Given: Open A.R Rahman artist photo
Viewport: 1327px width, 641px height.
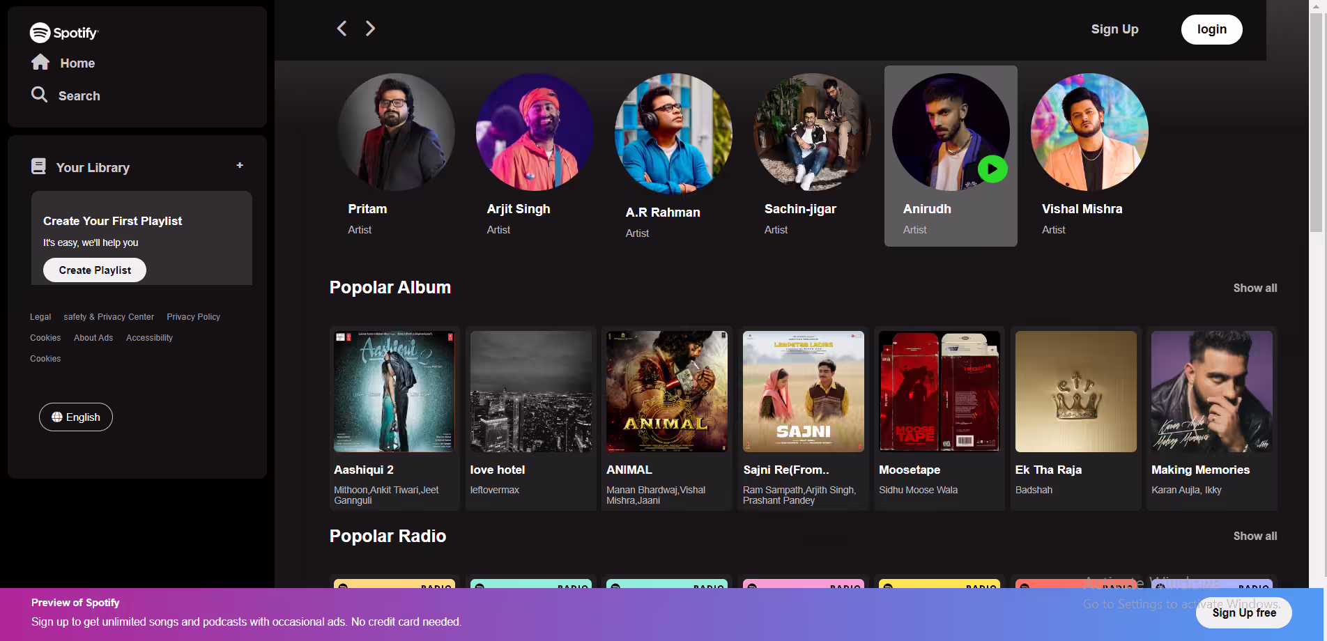Looking at the screenshot, I should [x=673, y=133].
